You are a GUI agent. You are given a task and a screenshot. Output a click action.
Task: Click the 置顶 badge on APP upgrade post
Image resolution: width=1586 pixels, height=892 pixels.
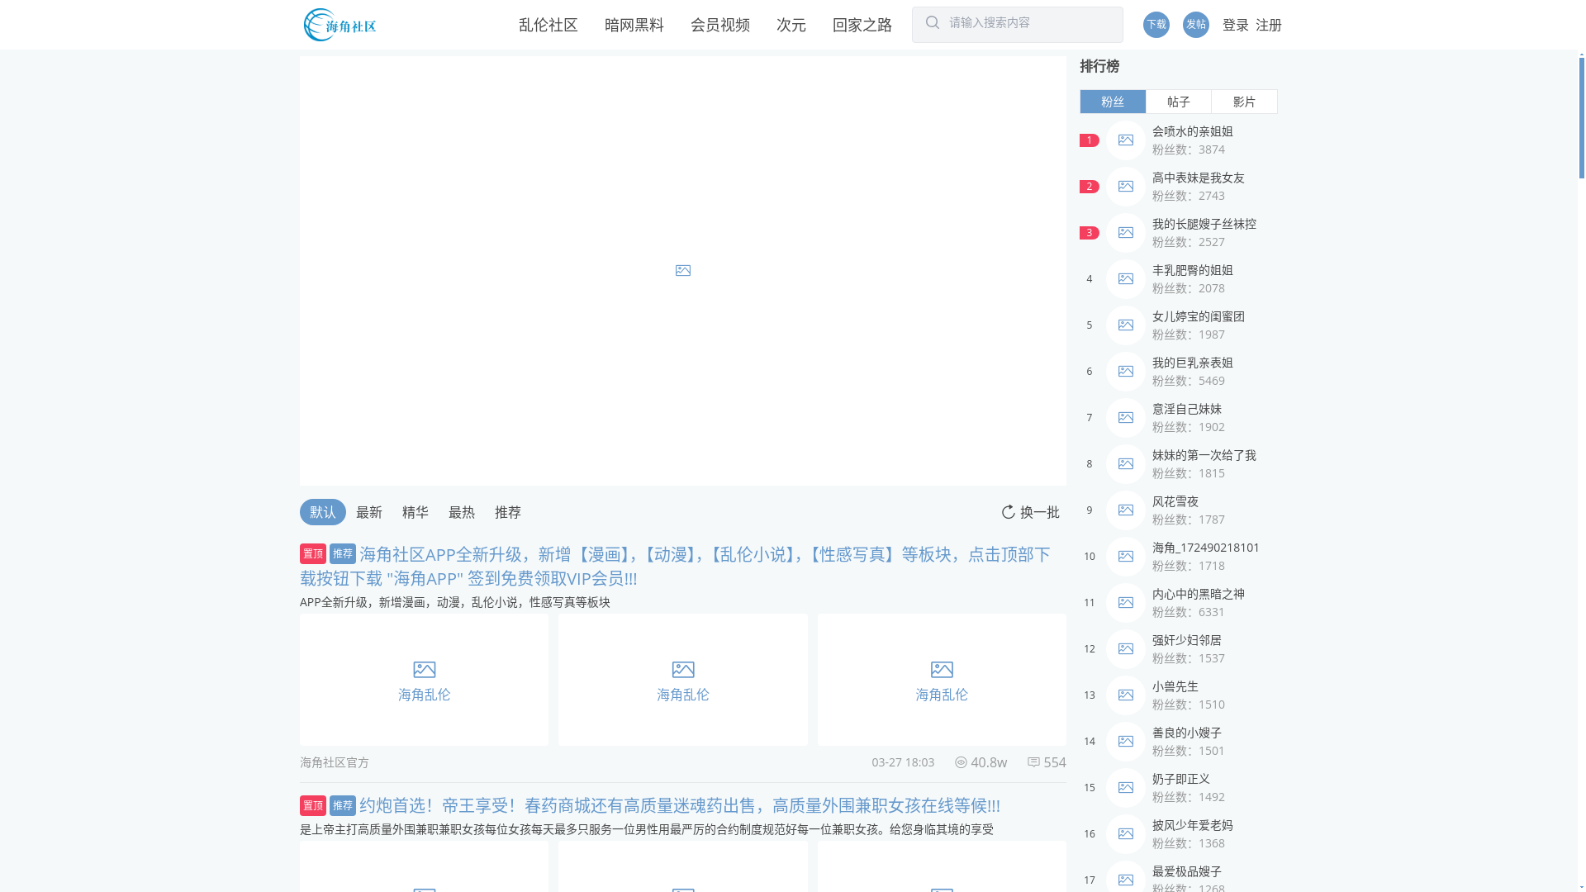coord(313,553)
